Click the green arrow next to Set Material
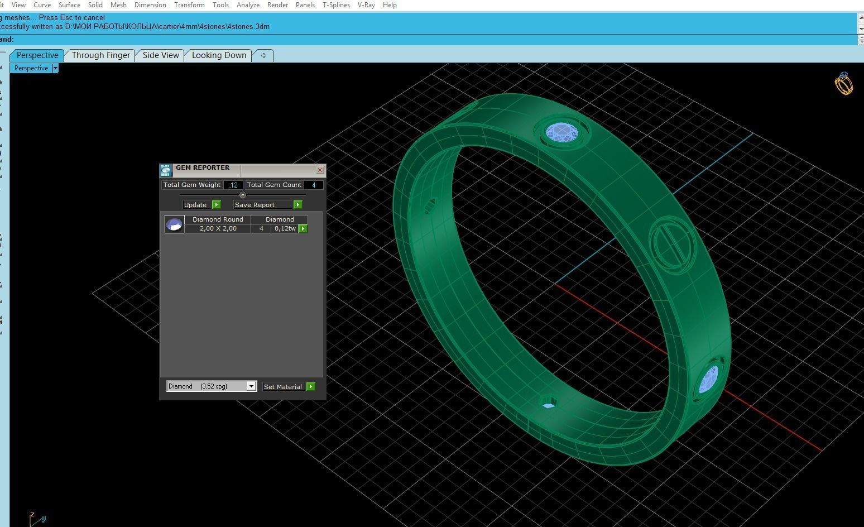This screenshot has width=864, height=527. (311, 386)
